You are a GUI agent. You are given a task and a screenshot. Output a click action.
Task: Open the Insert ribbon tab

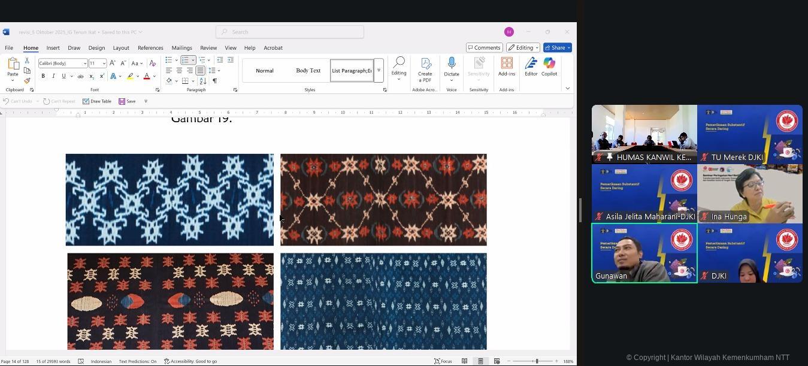click(x=53, y=48)
